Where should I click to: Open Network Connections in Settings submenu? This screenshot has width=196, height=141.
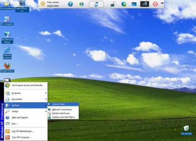[x=63, y=109]
